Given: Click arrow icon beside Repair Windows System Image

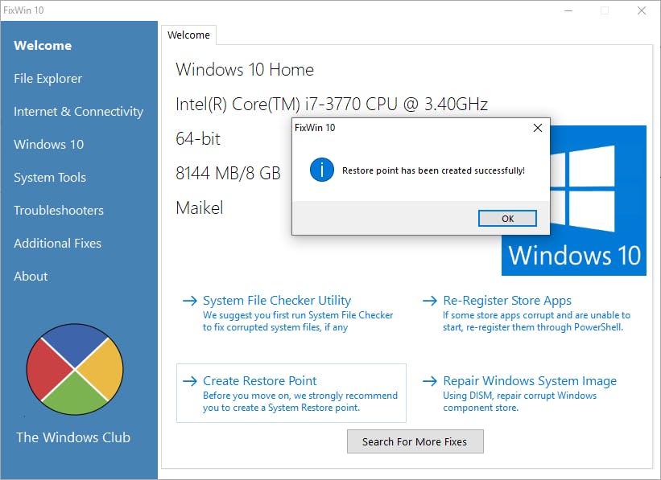Looking at the screenshot, I should point(430,381).
